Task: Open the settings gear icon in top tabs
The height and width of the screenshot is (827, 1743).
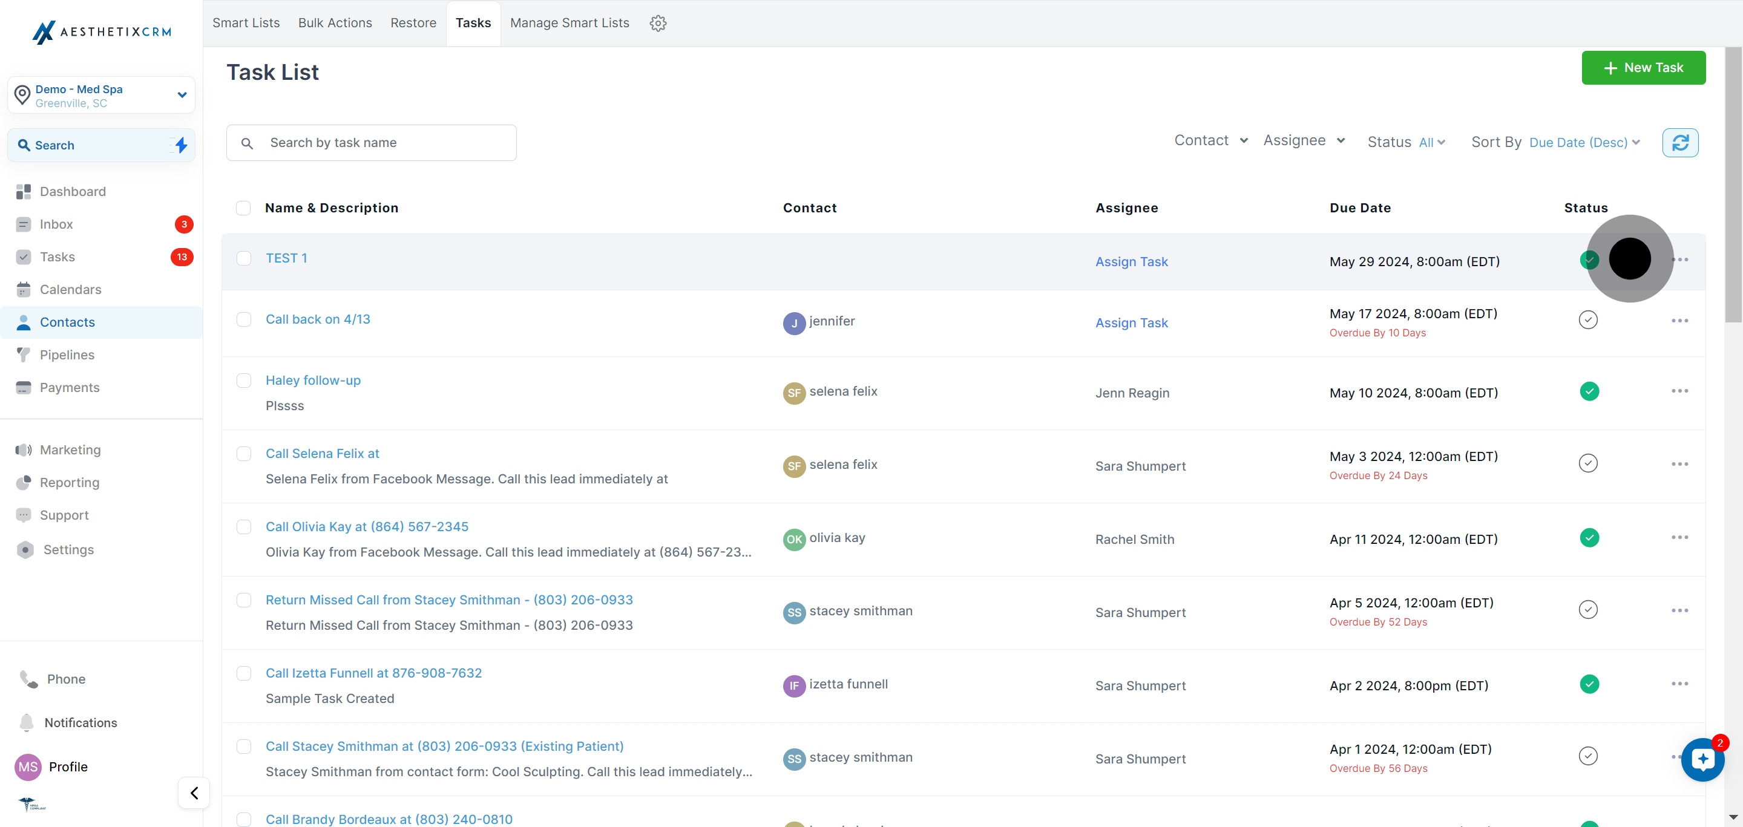Action: [658, 23]
